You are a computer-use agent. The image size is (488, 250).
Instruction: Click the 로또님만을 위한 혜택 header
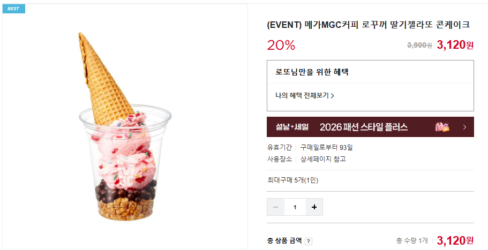coord(312,72)
